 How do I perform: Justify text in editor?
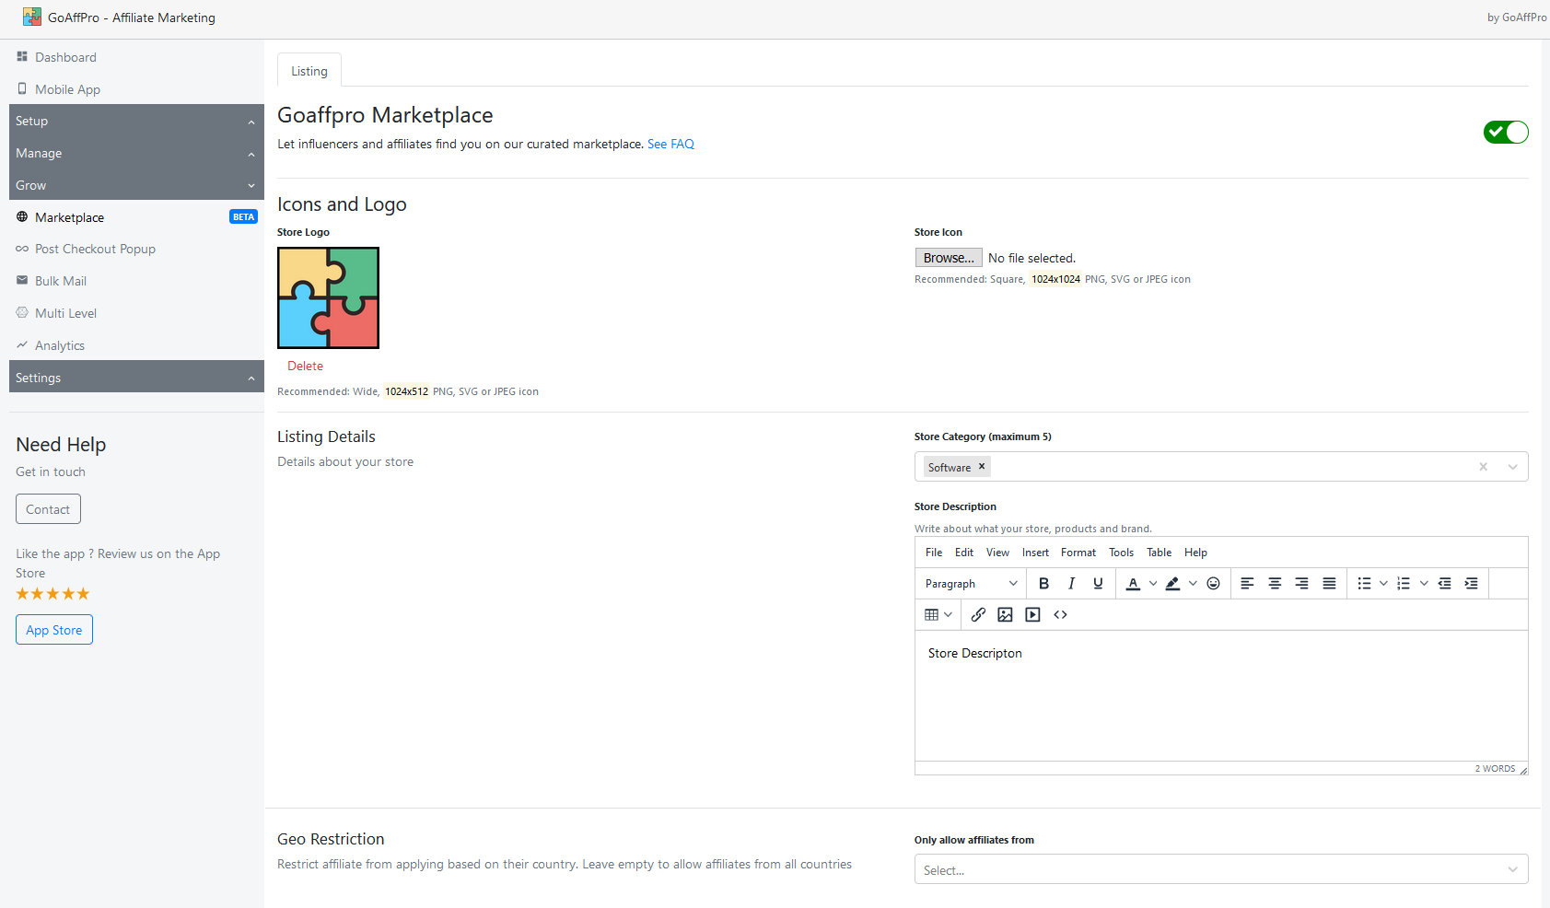coord(1329,583)
